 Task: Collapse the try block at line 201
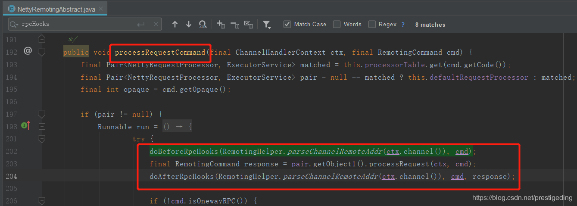(42, 139)
